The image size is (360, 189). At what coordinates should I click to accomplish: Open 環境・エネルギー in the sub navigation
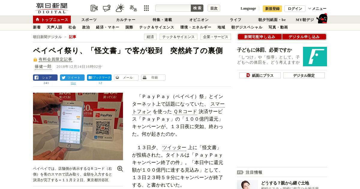196,27
